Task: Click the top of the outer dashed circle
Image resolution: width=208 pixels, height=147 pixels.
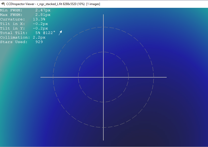Action: pyautogui.click(x=103, y=27)
